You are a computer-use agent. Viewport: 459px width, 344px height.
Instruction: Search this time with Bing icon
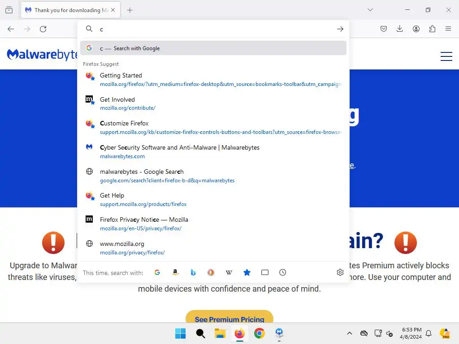(x=193, y=272)
